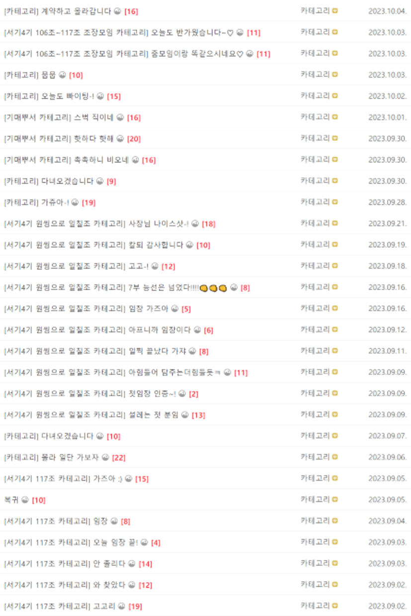Click the icon after '계약하고 올라갑니다' title
411x616 pixels.
(x=117, y=11)
